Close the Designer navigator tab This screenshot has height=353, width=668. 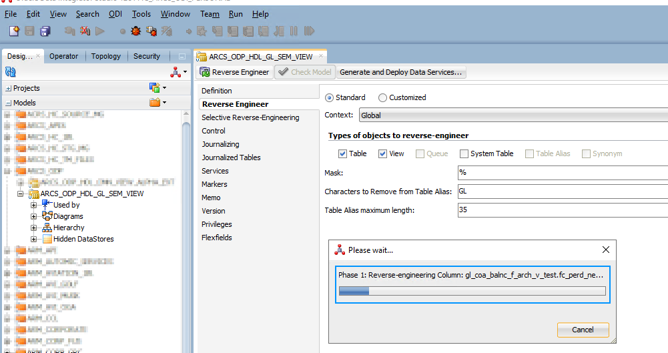[38, 56]
